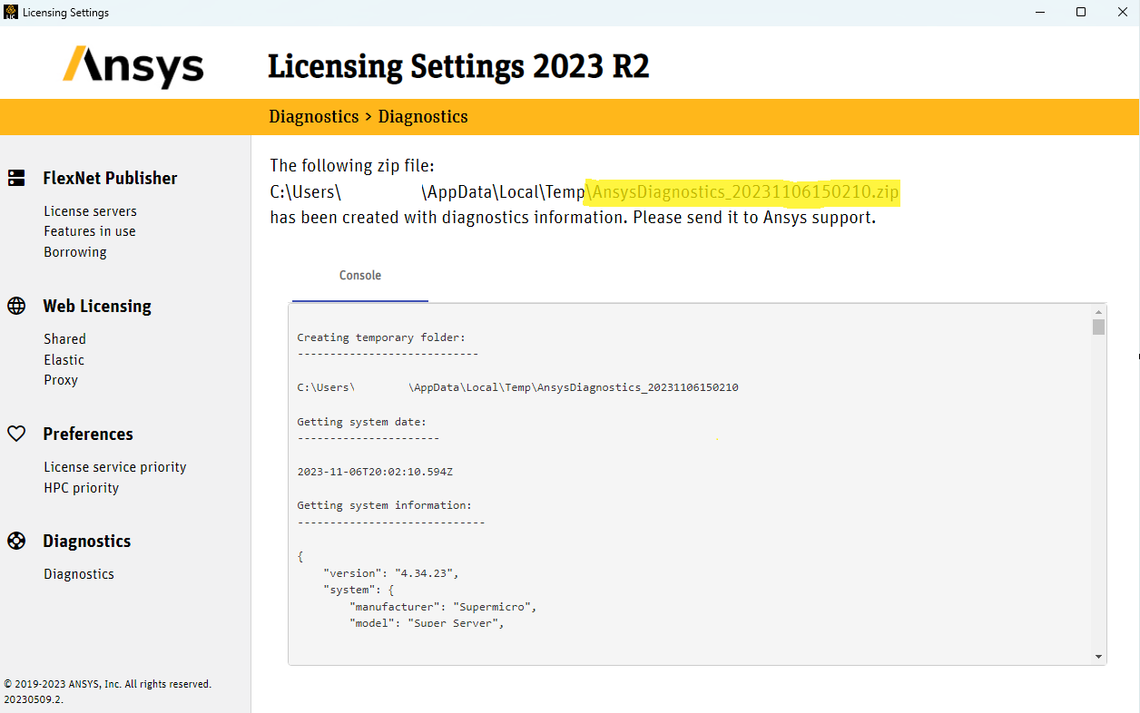This screenshot has width=1140, height=713.
Task: Open License service priority preferences
Action: pos(114,467)
